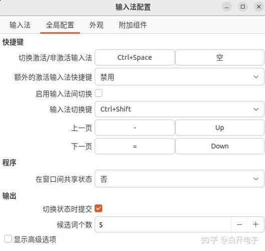
Task: Select the 全局配置 tab
Action: [x=60, y=25]
